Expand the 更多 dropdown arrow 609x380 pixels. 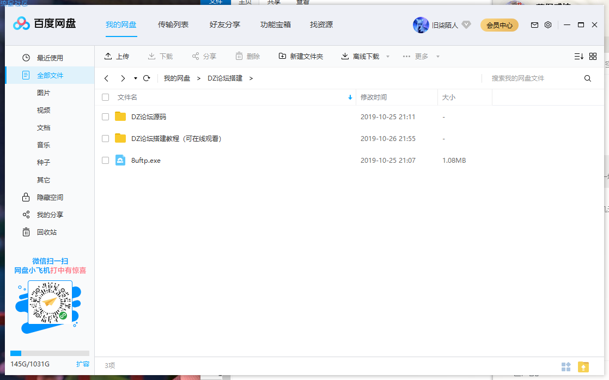tap(438, 57)
